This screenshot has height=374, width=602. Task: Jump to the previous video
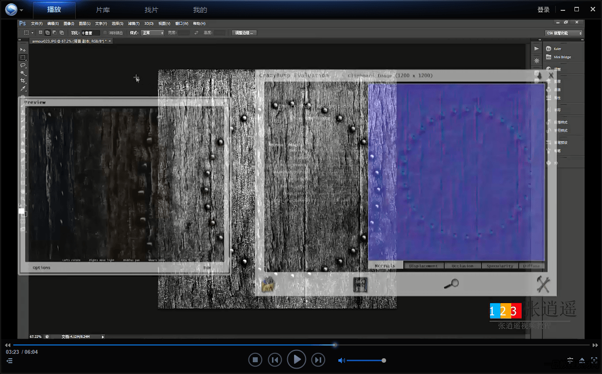275,360
